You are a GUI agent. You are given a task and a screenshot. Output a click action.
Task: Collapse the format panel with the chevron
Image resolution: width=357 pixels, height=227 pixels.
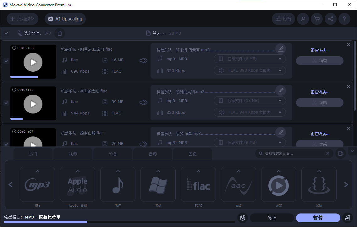tap(352, 151)
